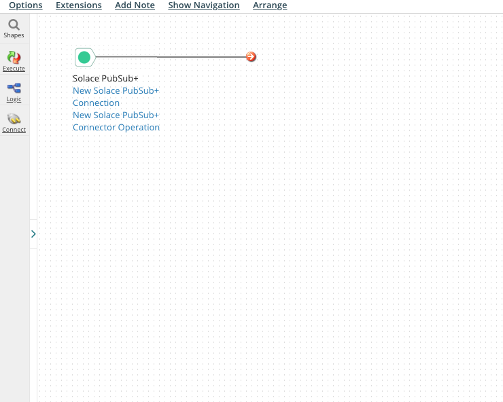Image resolution: width=503 pixels, height=402 pixels.
Task: Click the underlined Logic text label
Action: click(14, 99)
